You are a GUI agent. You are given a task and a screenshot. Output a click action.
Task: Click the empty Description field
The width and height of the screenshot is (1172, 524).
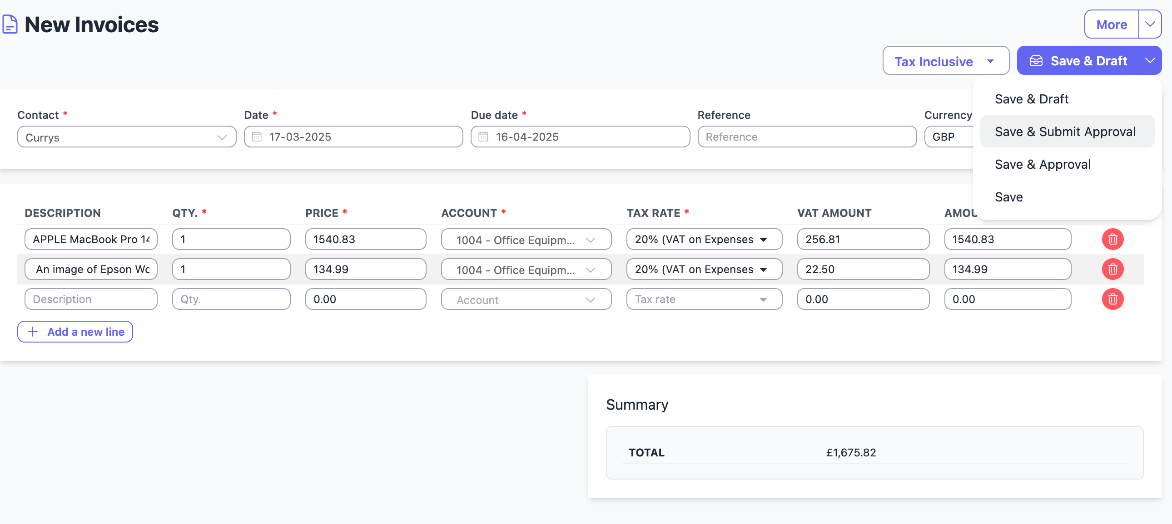click(91, 299)
